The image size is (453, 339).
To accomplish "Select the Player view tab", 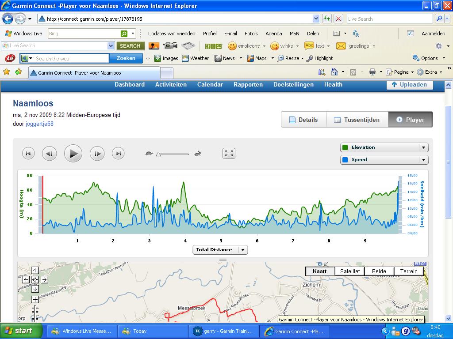I will tap(411, 120).
